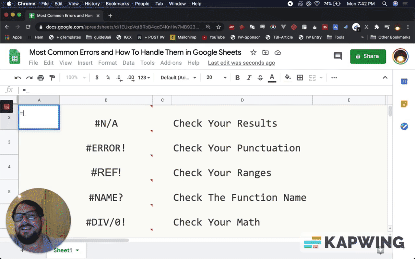Open the Sheet1 tab menu arrow
The height and width of the screenshot is (259, 415).
(x=77, y=250)
